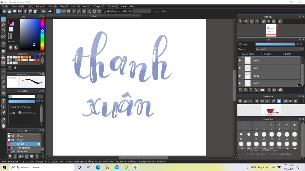Select the Bucket fill tool
This screenshot has height=171, width=305.
[x=3, y=57]
